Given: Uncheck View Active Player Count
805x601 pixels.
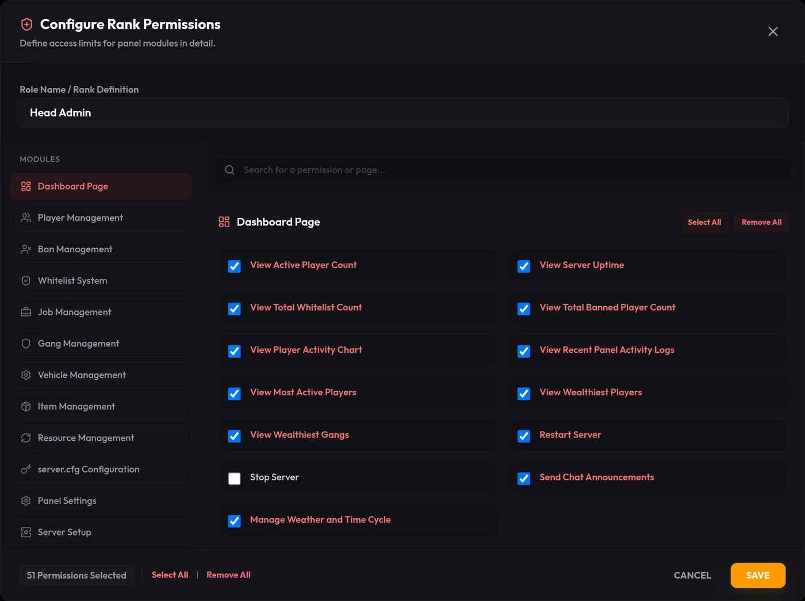Looking at the screenshot, I should 235,267.
